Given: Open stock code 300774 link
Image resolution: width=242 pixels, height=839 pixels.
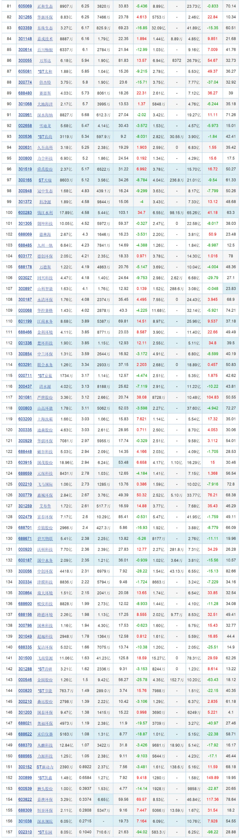Looking at the screenshot, I should [x=25, y=82].
